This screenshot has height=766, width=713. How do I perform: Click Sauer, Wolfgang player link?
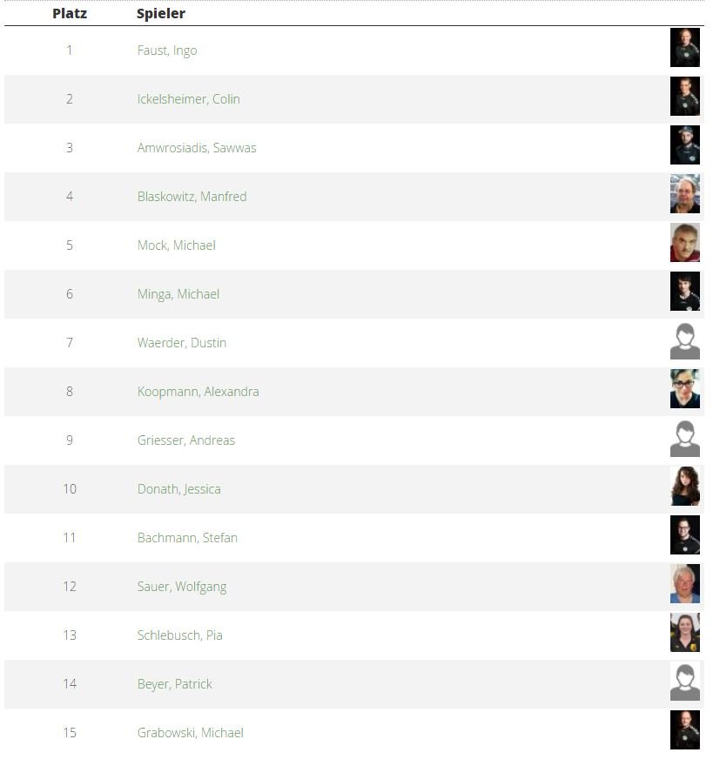click(181, 587)
